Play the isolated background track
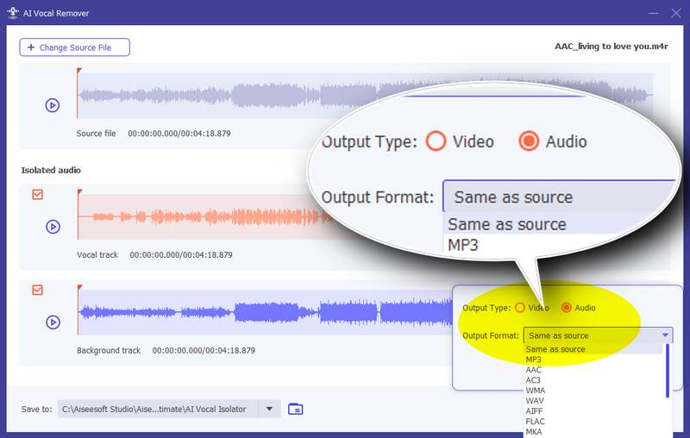 click(53, 322)
